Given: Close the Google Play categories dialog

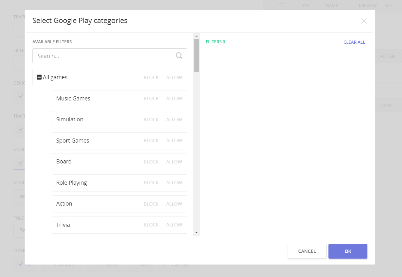Looking at the screenshot, I should pos(364,21).
